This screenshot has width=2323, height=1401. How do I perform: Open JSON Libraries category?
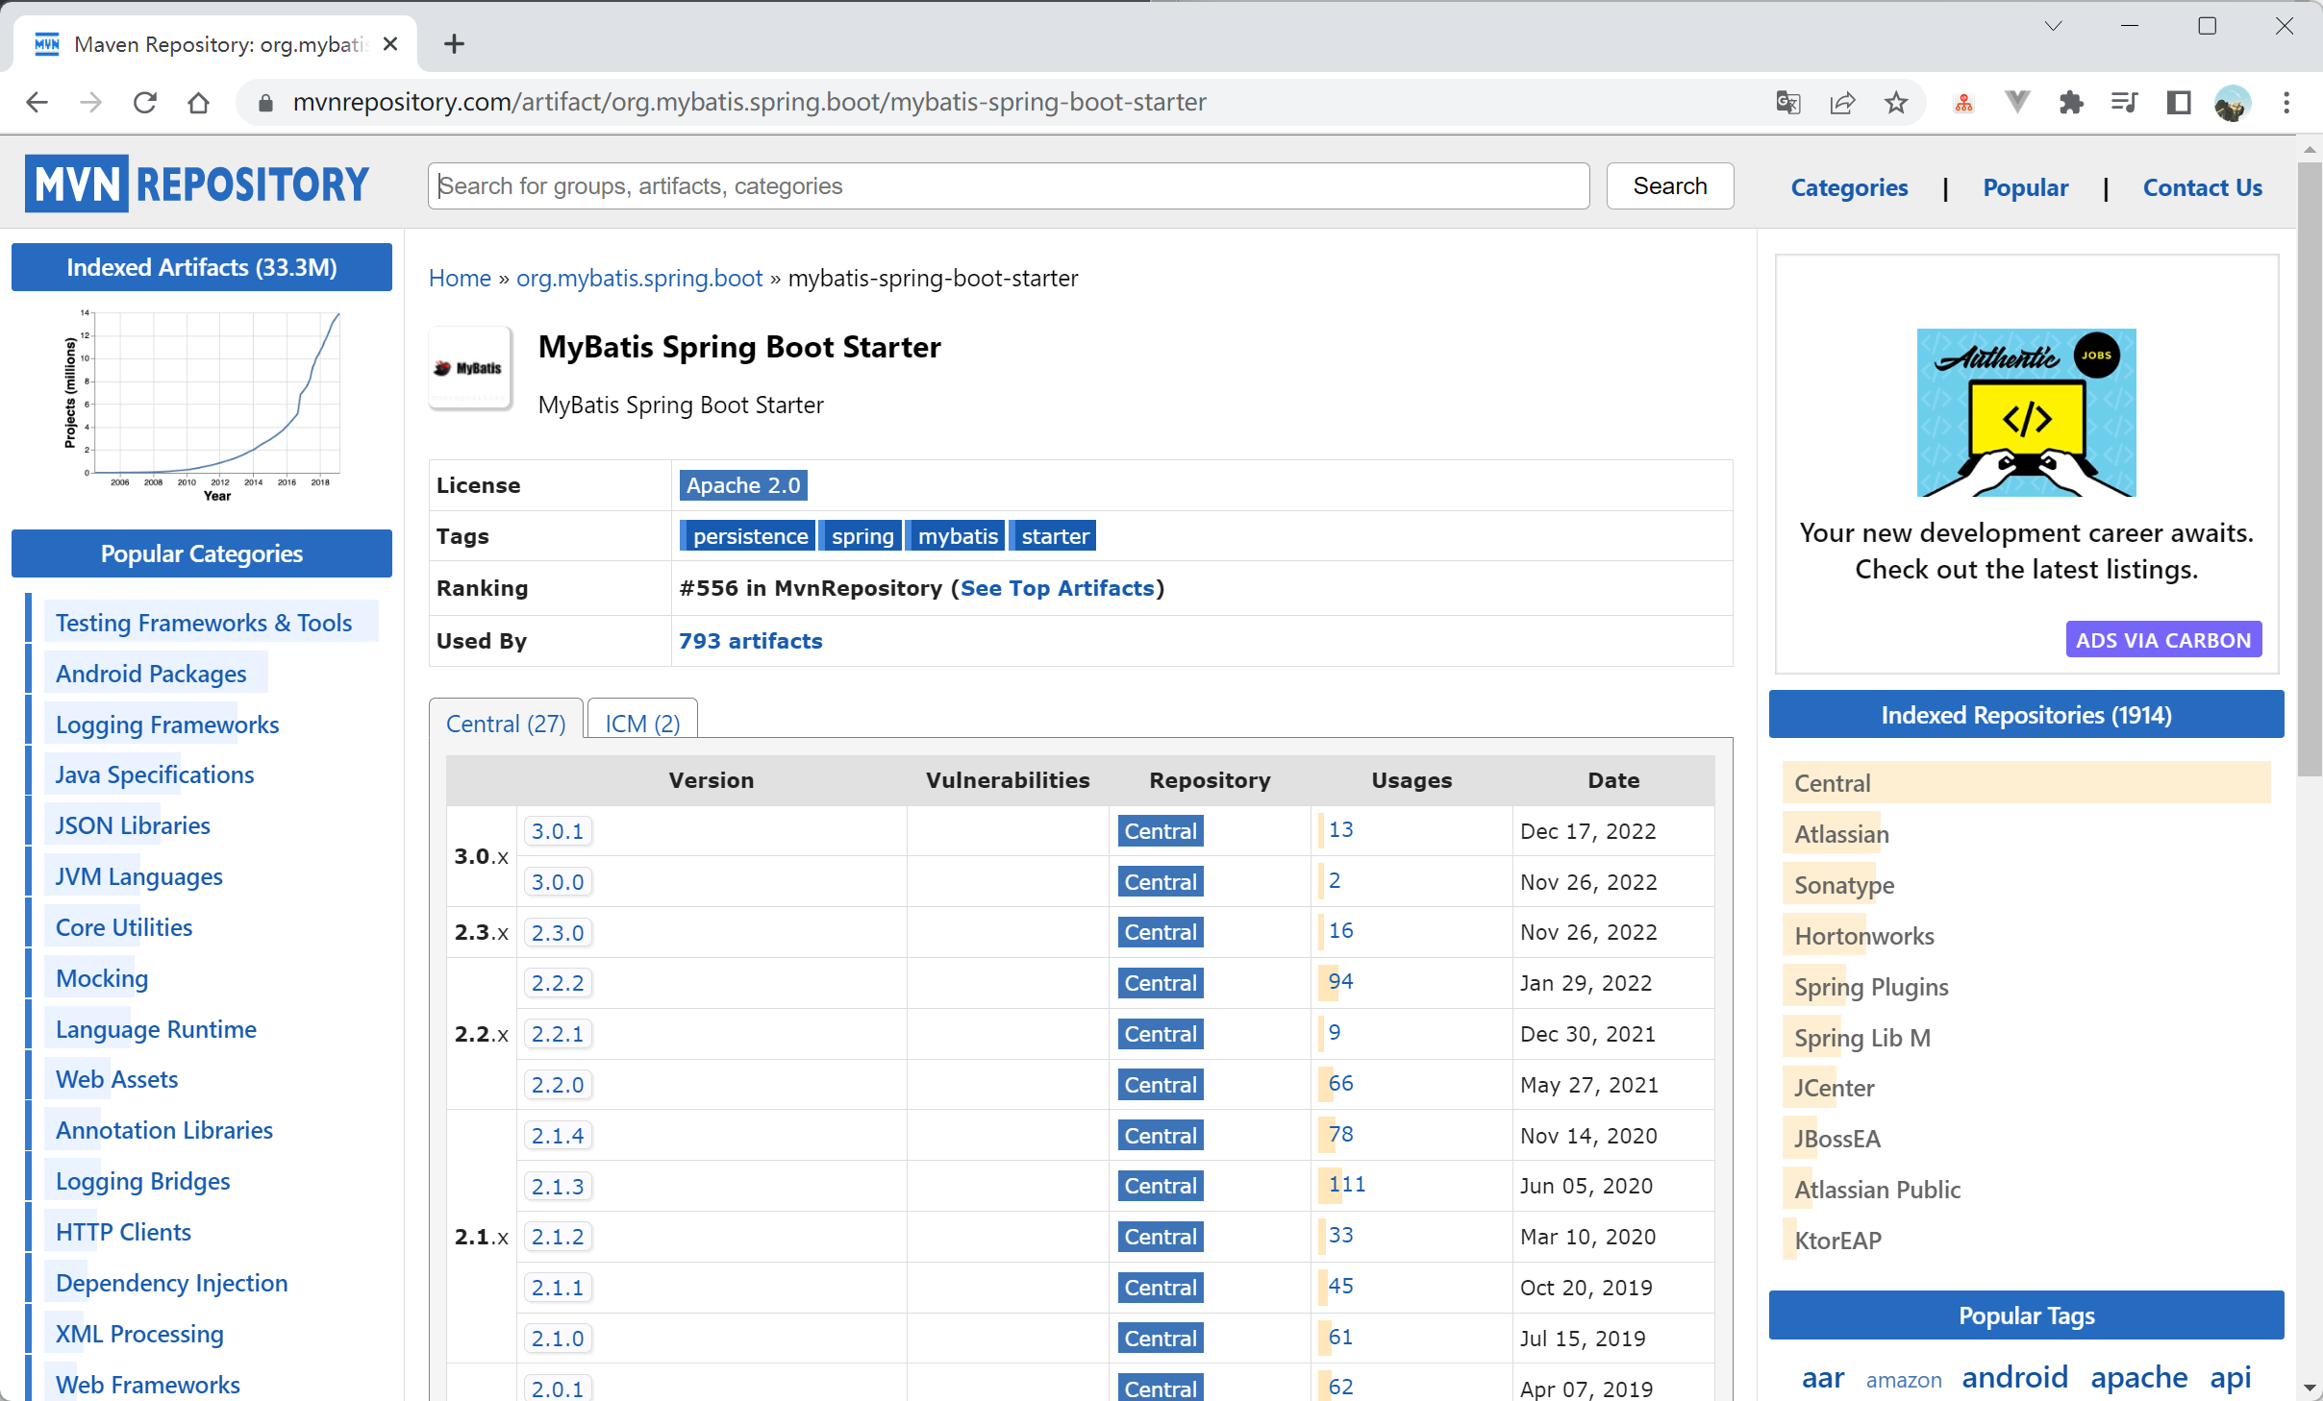click(x=133, y=825)
